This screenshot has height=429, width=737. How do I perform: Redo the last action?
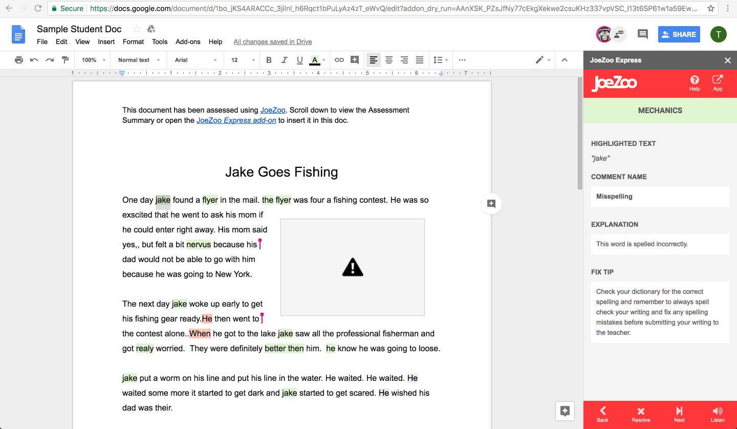(x=50, y=60)
